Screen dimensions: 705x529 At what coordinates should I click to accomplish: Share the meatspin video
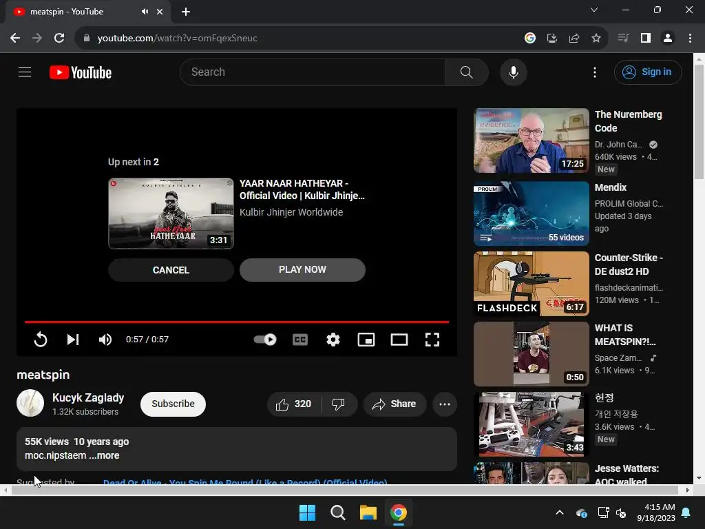394,404
